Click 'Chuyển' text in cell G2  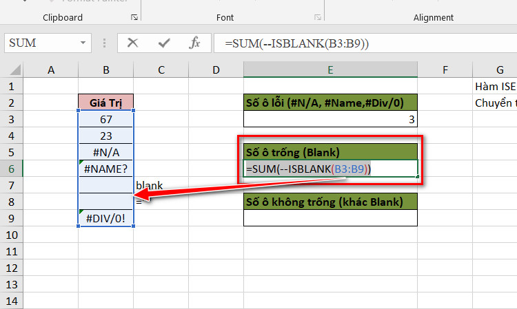pos(494,103)
